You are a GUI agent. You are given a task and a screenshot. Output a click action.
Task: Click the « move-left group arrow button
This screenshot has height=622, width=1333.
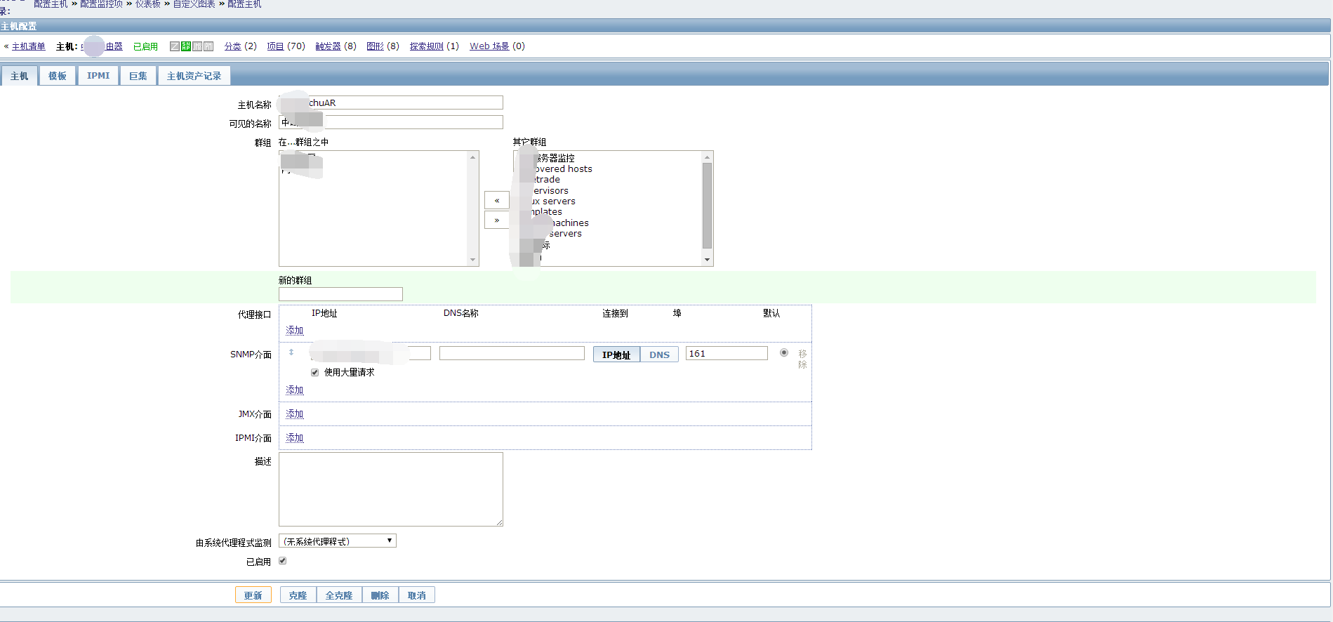coord(496,201)
